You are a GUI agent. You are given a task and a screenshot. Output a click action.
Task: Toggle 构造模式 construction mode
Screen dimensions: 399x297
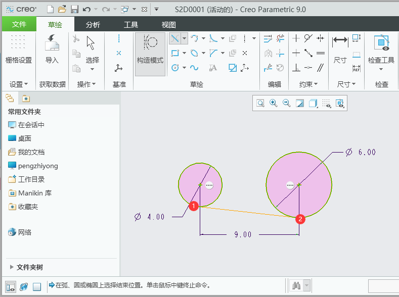point(150,54)
